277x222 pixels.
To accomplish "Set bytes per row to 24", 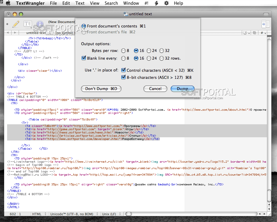I will [149, 51].
